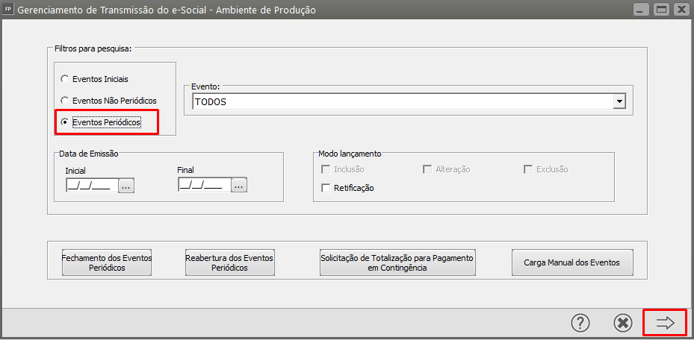Minimize the e-Social window
This screenshot has height=340, width=694.
pyautogui.click(x=642, y=10)
